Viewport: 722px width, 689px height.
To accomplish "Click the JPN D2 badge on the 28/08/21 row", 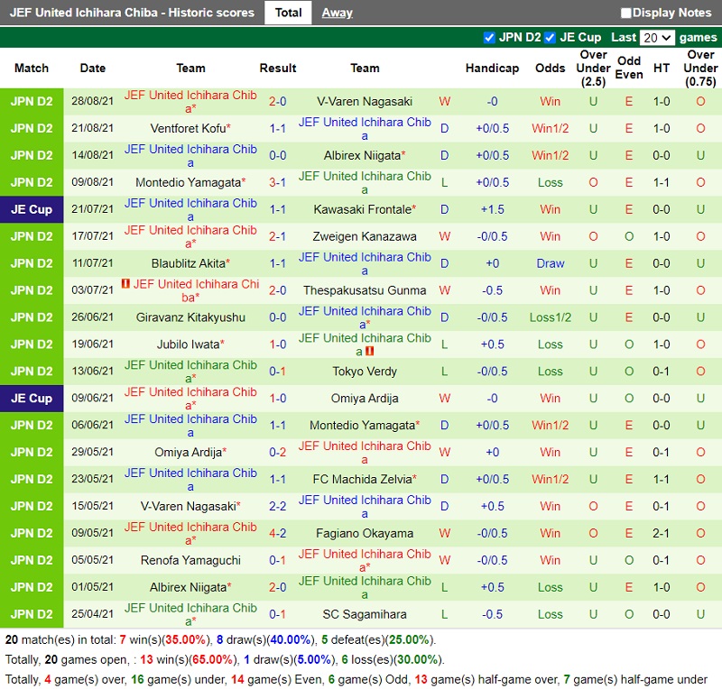I will point(32,102).
